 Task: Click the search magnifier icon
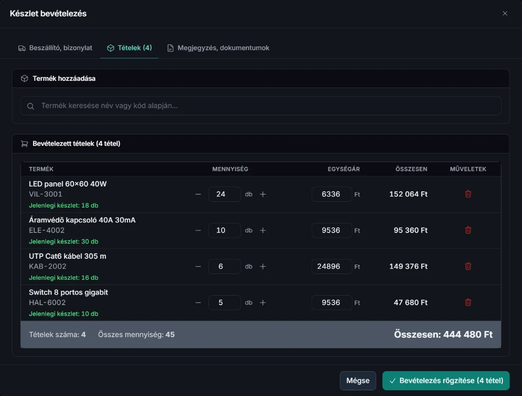pyautogui.click(x=31, y=106)
